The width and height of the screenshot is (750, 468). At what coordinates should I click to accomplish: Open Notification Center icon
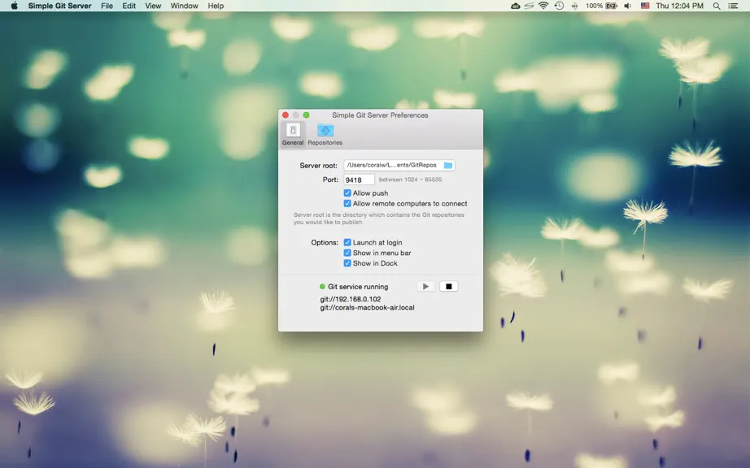coord(733,6)
